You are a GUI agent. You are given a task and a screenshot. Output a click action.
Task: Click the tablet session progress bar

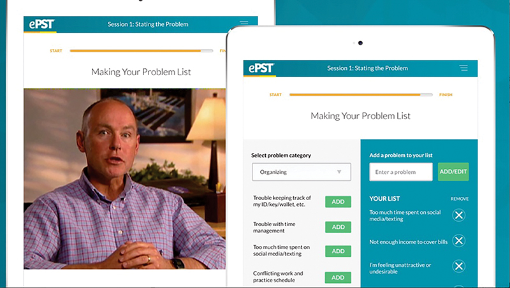361,95
